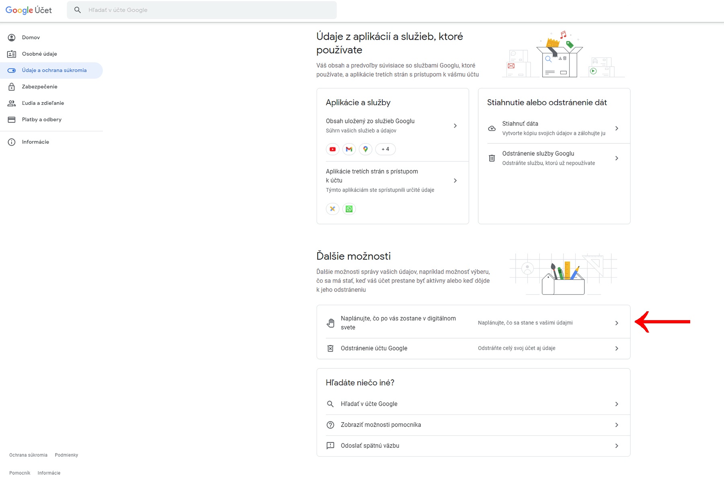The width and height of the screenshot is (724, 482).
Task: Click the Platby a odbery card icon
Action: [x=12, y=120]
